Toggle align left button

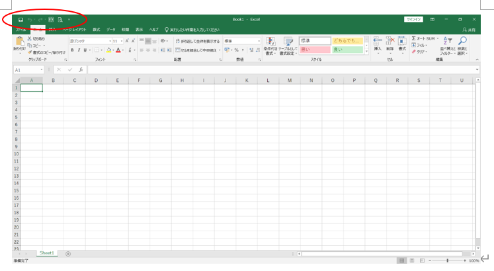[x=142, y=50]
